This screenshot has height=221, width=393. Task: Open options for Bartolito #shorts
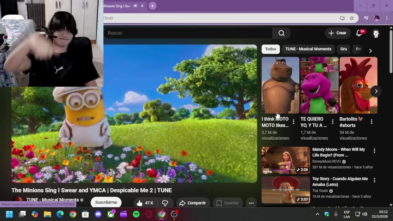(372, 122)
